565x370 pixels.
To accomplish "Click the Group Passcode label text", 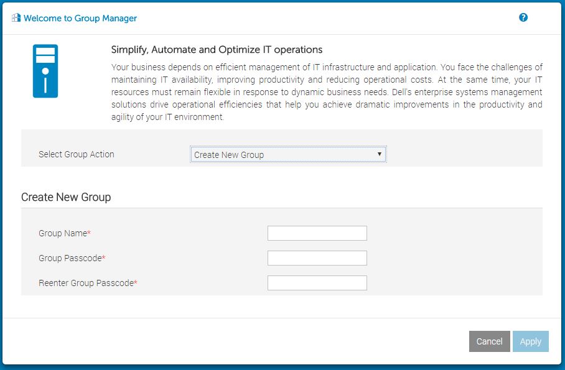I will pyautogui.click(x=70, y=258).
